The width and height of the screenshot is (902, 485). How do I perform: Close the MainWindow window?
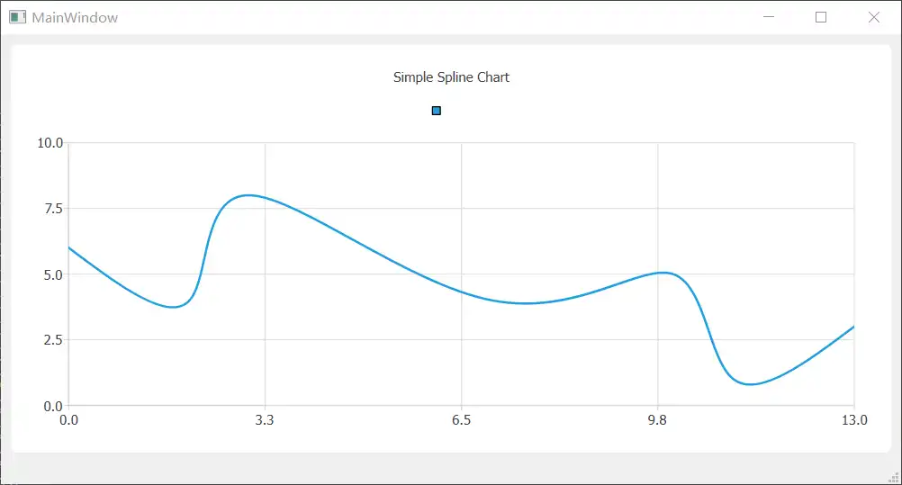pyautogui.click(x=873, y=17)
